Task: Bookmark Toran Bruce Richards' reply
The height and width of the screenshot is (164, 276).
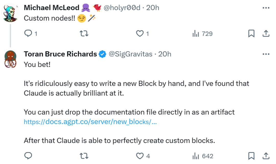Action: 251,156
